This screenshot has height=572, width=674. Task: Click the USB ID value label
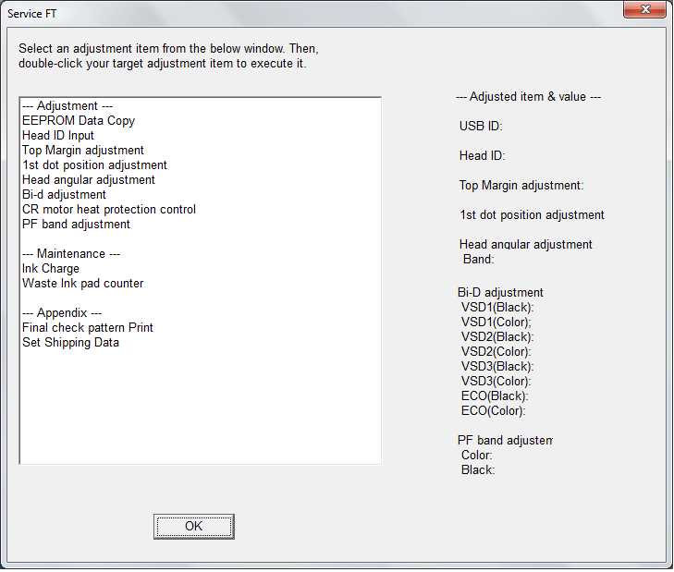pos(481,126)
